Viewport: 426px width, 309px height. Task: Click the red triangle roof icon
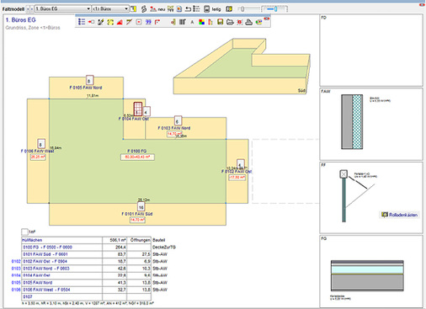(x=120, y=22)
